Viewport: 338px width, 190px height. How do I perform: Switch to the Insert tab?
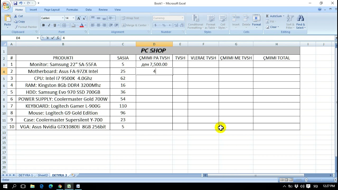33,10
